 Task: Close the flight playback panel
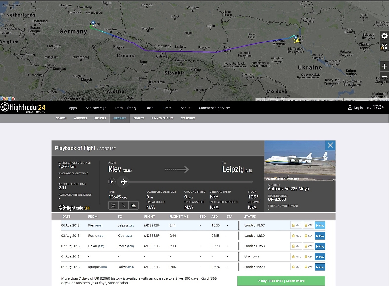click(x=330, y=145)
